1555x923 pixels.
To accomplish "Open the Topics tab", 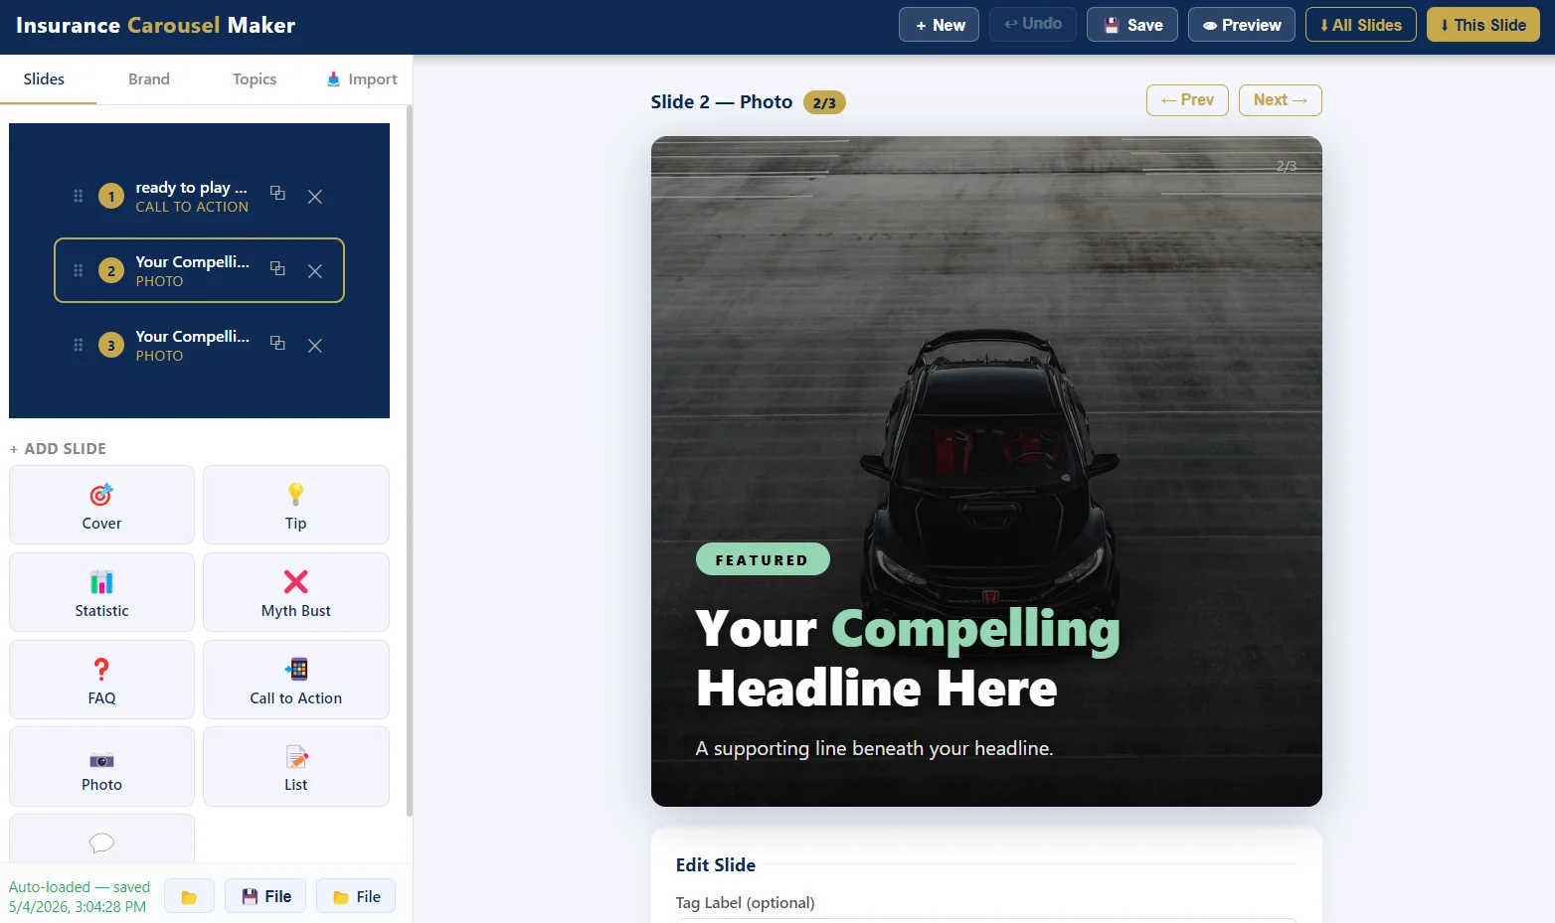I will click(x=255, y=79).
